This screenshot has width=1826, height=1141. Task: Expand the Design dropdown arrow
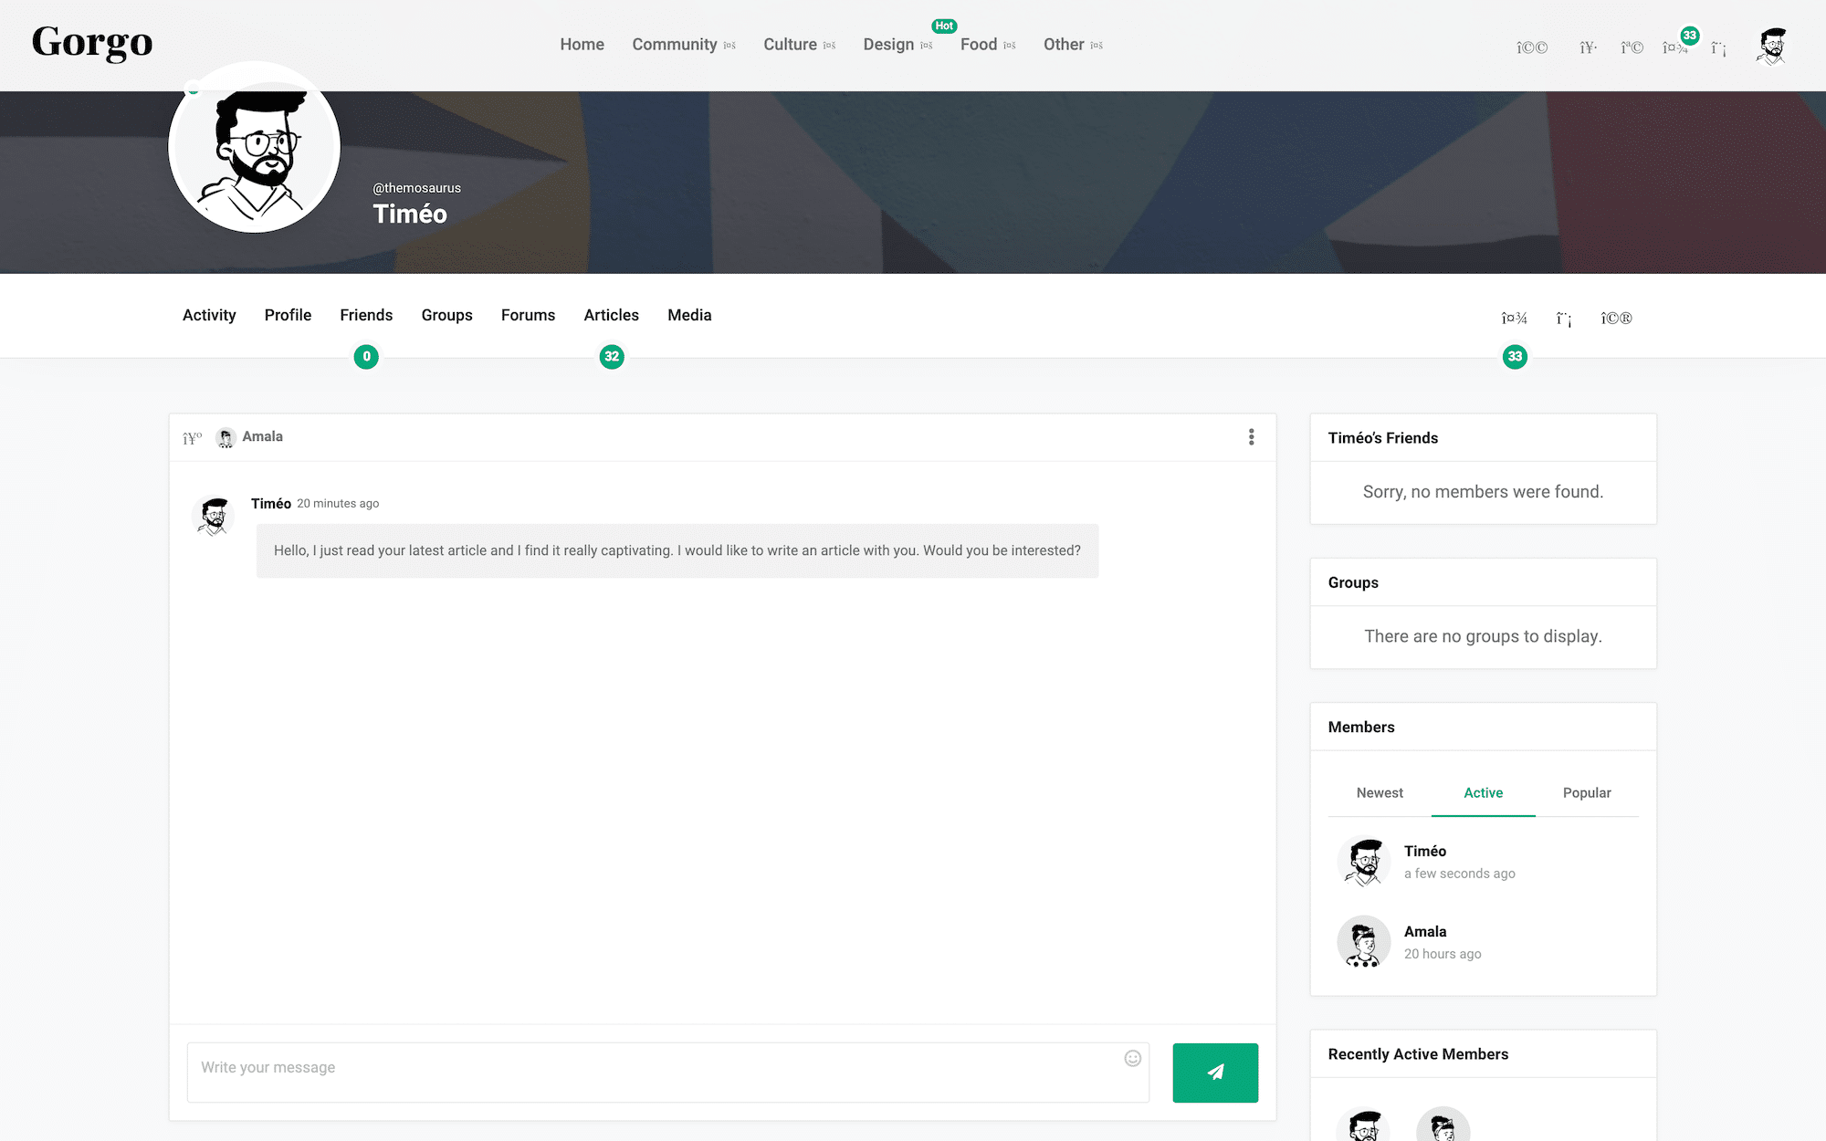[x=927, y=46]
